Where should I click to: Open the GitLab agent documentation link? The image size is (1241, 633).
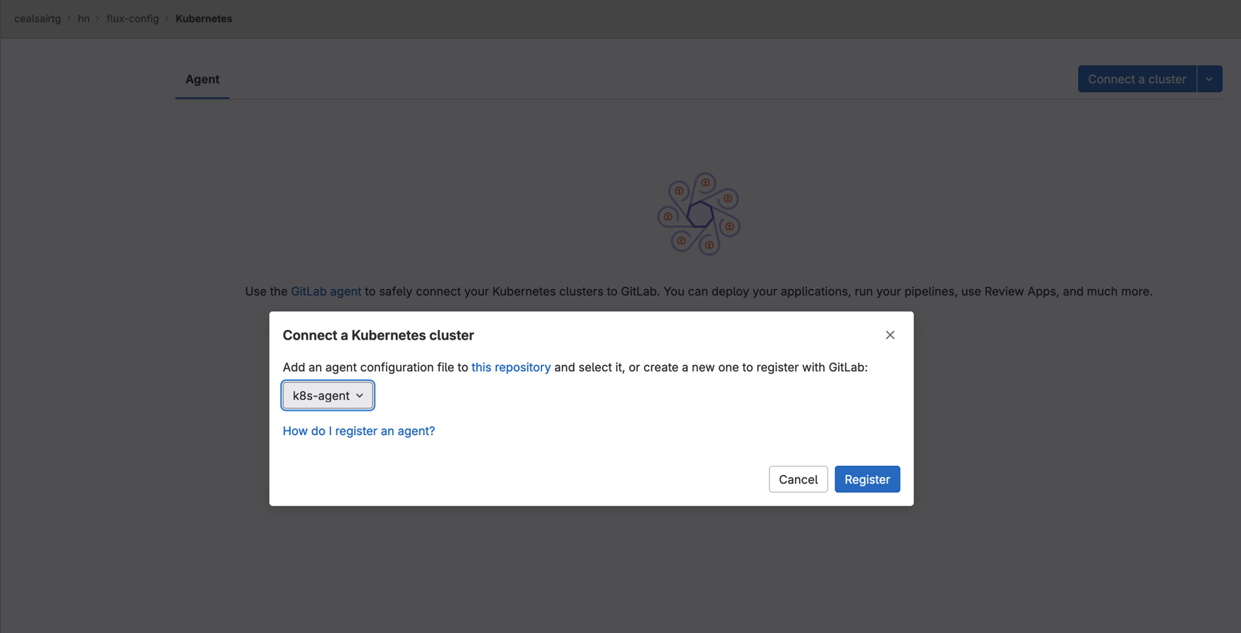coord(326,291)
